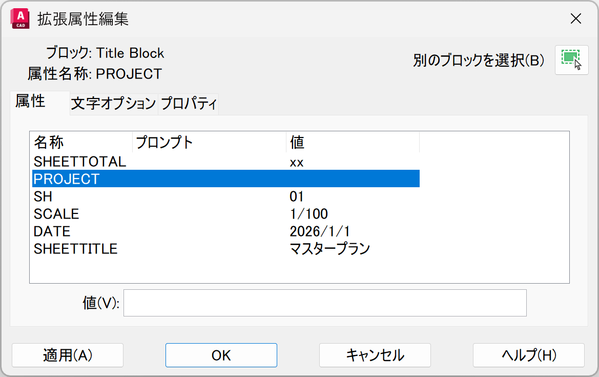Screen dimensions: 599x377
Task: Close the attribute editor dialog
Action: 576,19
